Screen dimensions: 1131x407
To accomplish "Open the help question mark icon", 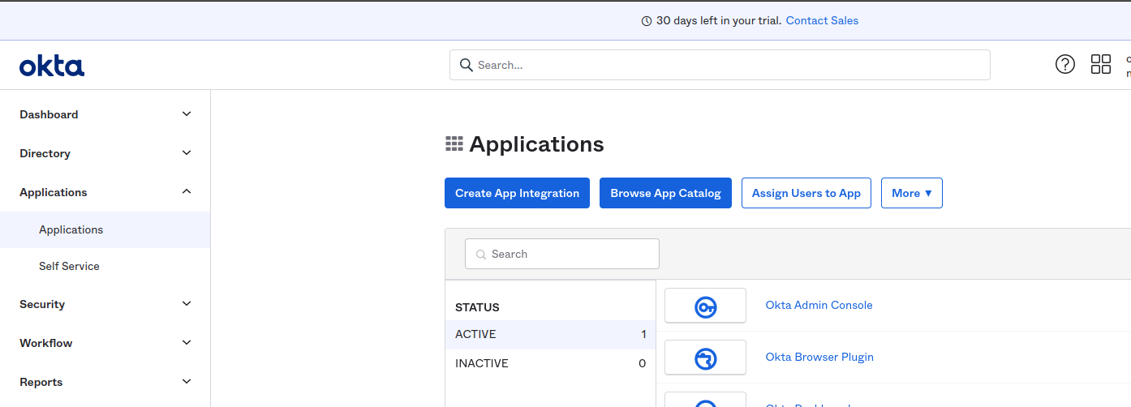I will point(1065,65).
